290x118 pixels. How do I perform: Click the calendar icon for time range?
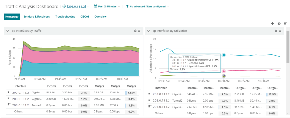coord(95,6)
